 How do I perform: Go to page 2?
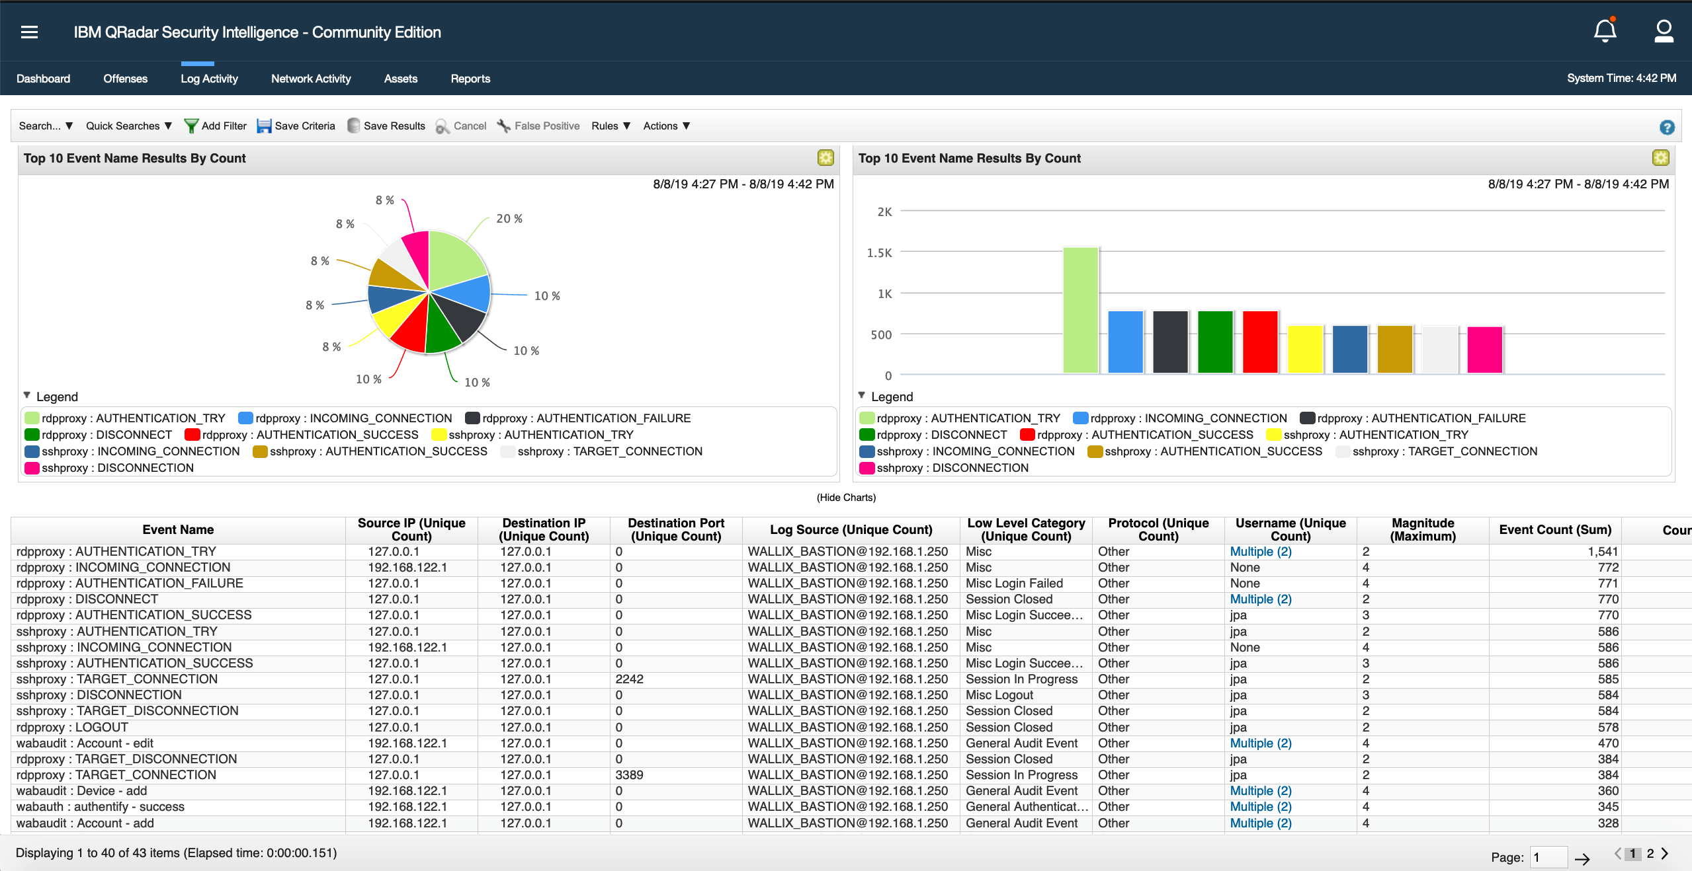coord(1650,853)
